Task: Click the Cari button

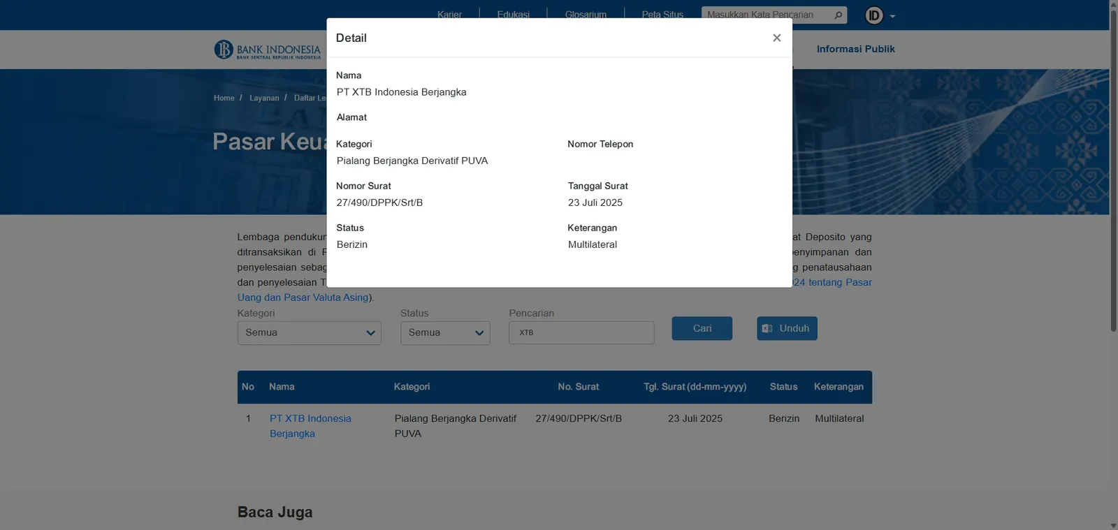Action: pyautogui.click(x=702, y=328)
